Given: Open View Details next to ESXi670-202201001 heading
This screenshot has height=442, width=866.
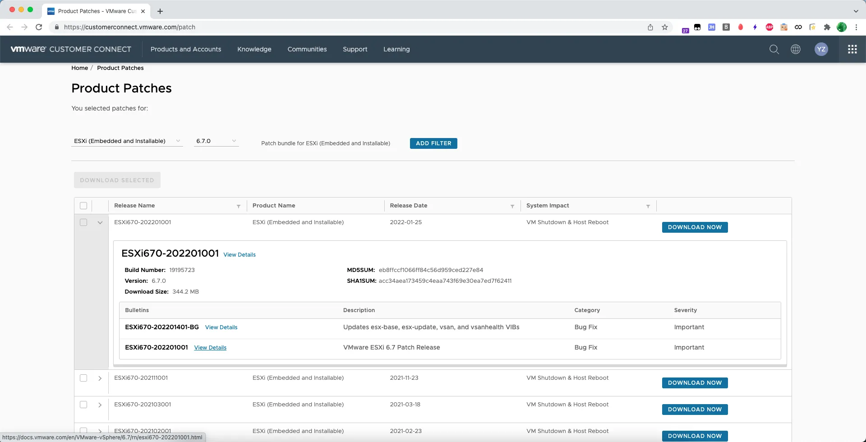Looking at the screenshot, I should (240, 255).
